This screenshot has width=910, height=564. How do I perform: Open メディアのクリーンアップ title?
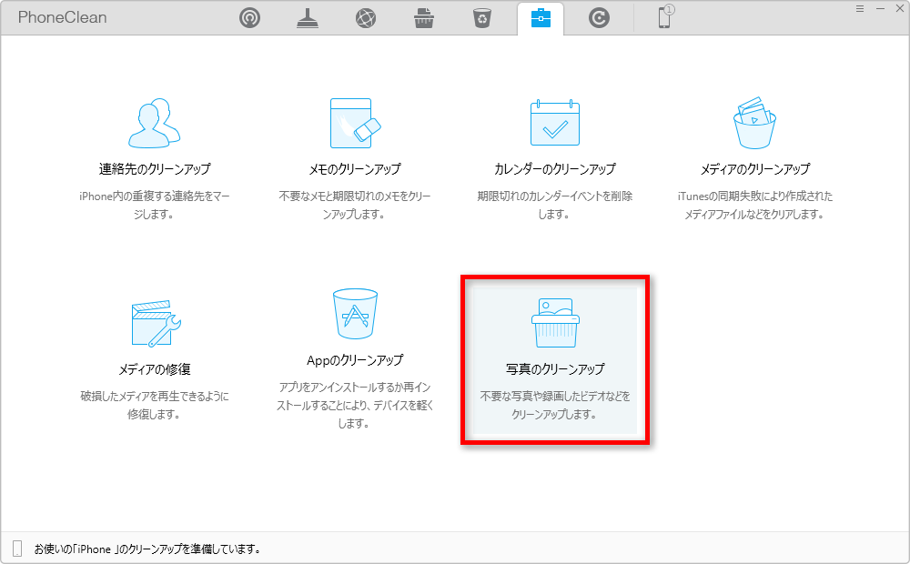coord(755,169)
